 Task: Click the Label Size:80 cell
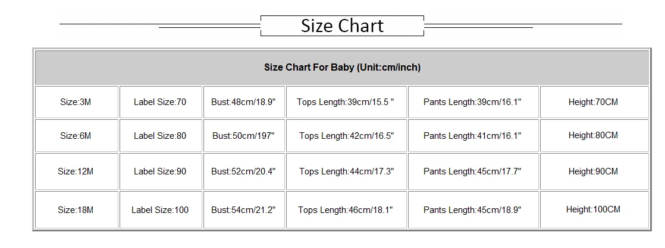tap(161, 136)
